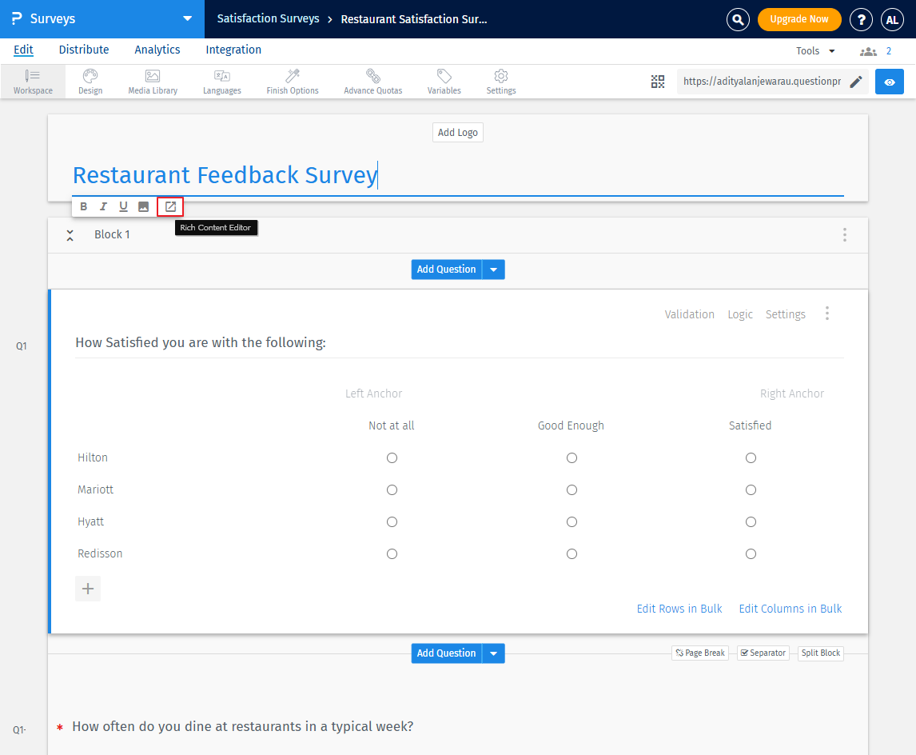This screenshot has height=755, width=916.
Task: Open the Design panel
Action: coord(90,81)
